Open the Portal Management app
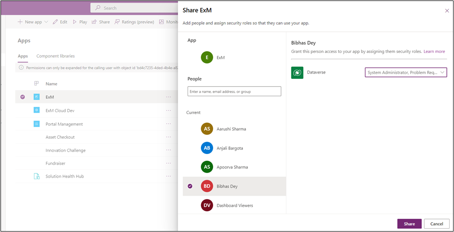 [x=64, y=124]
